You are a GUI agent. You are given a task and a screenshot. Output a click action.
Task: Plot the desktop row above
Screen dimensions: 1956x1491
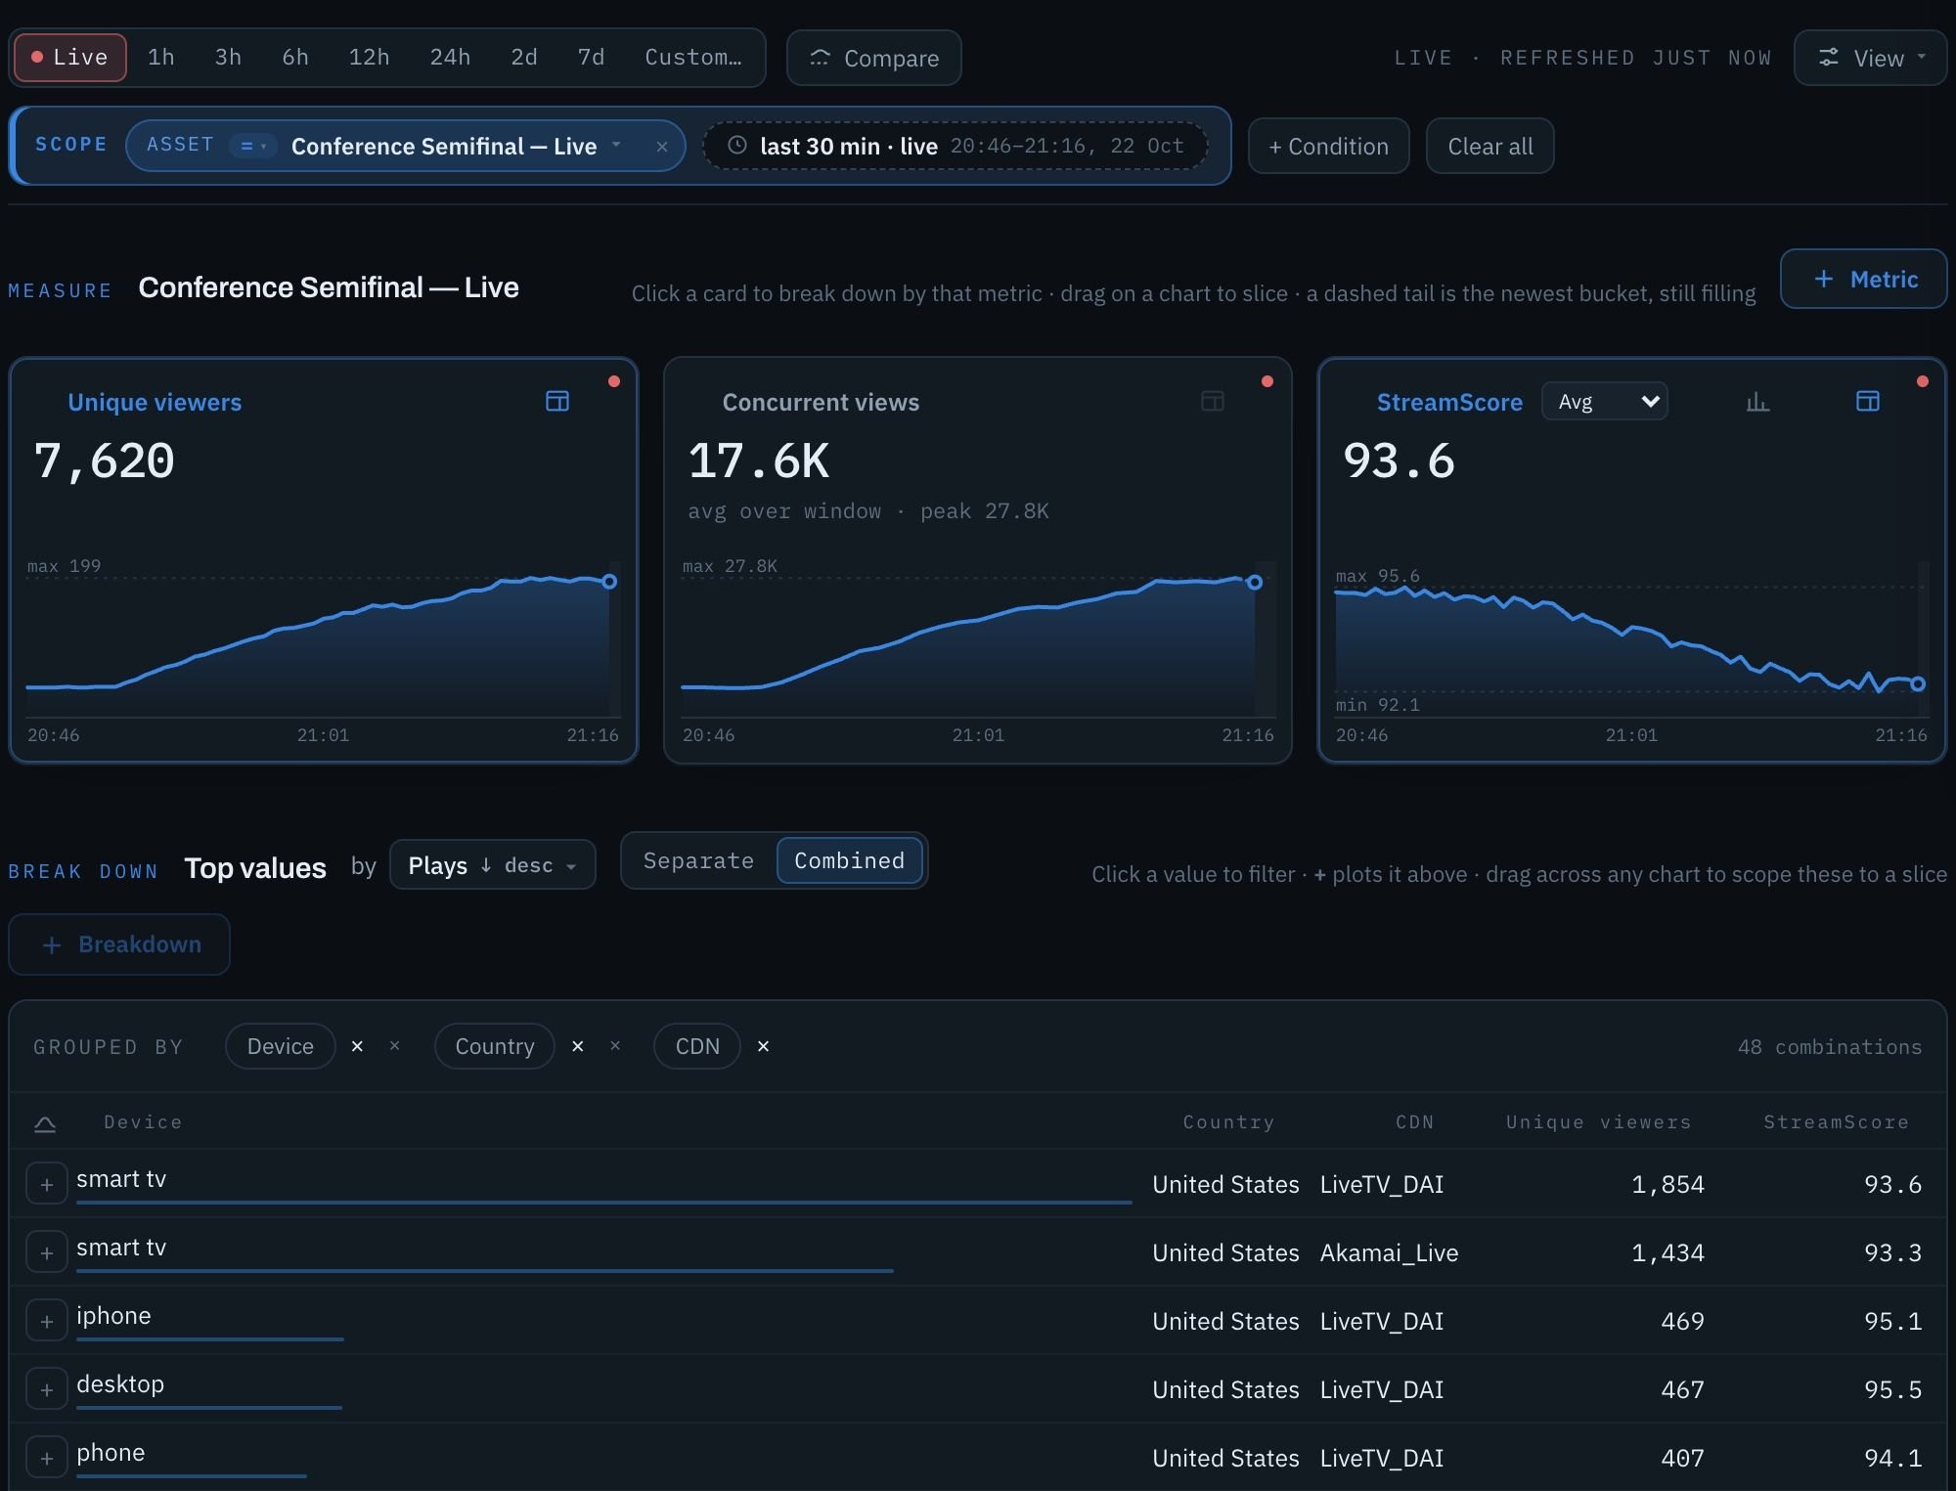click(47, 1389)
